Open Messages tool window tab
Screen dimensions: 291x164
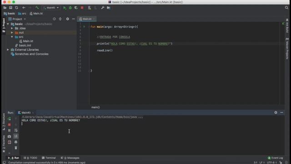70,158
